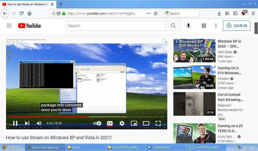
Task: Open Windows XP Still Works thumbnail
Action: tap(194, 51)
